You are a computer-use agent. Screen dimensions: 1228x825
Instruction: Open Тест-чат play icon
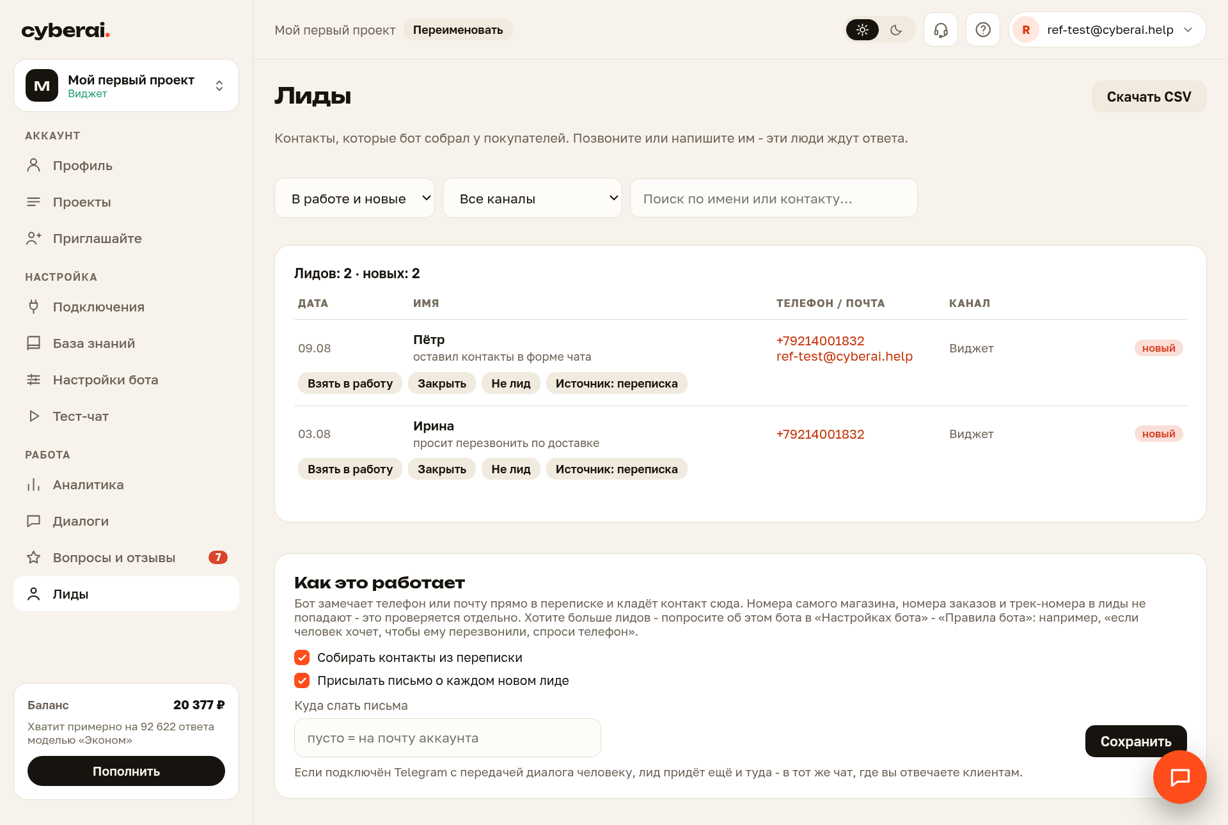pos(34,416)
